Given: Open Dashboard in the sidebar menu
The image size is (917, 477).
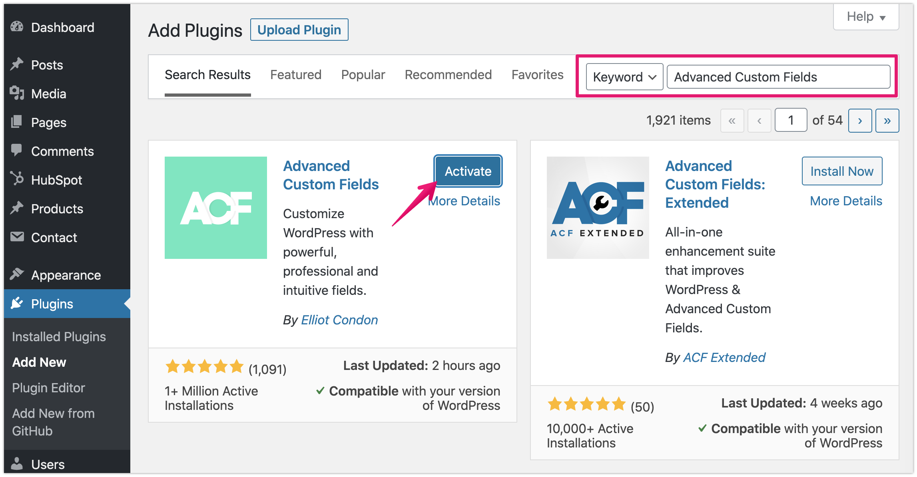Looking at the screenshot, I should 67,27.
